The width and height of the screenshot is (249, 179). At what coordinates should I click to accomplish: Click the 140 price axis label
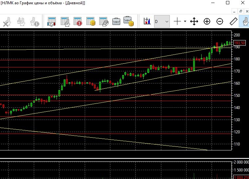pyautogui.click(x=237, y=107)
